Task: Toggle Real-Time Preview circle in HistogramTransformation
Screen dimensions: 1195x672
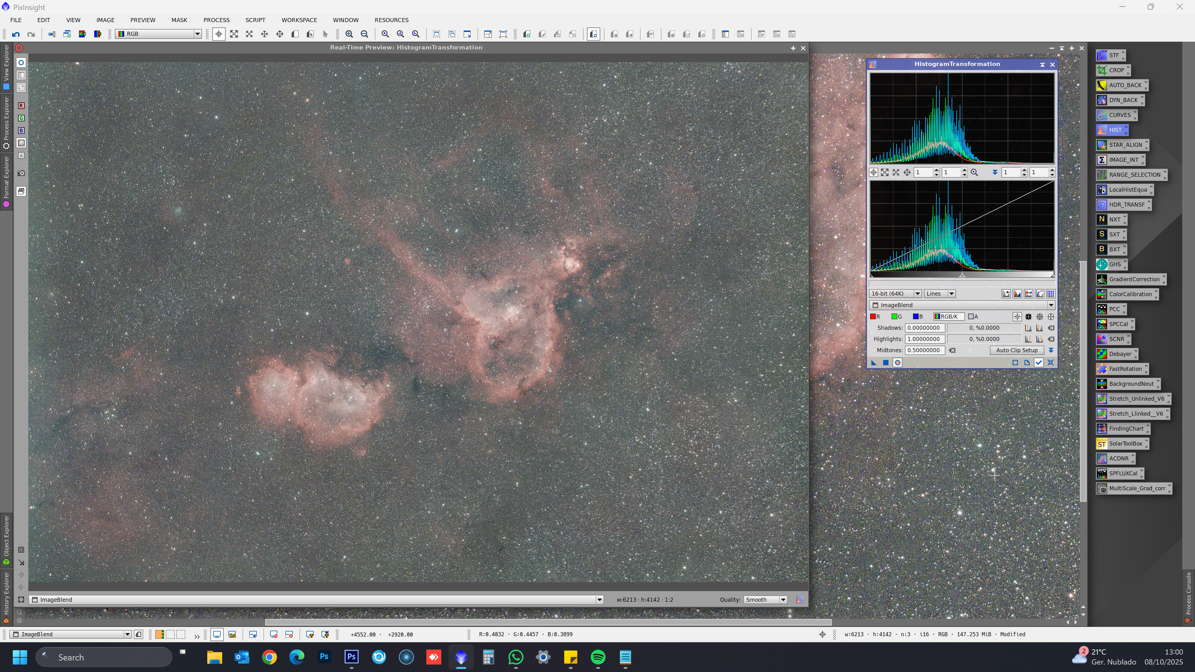Action: click(x=897, y=363)
